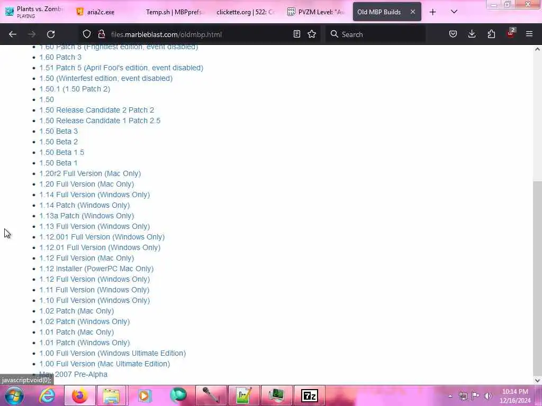This screenshot has width=542, height=406.
Task: Open 1.51 Patch 5 April Fool's edition
Action: pos(121,68)
